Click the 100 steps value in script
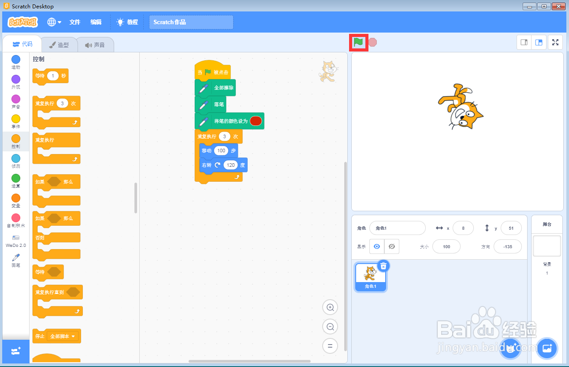The height and width of the screenshot is (367, 569). click(221, 150)
